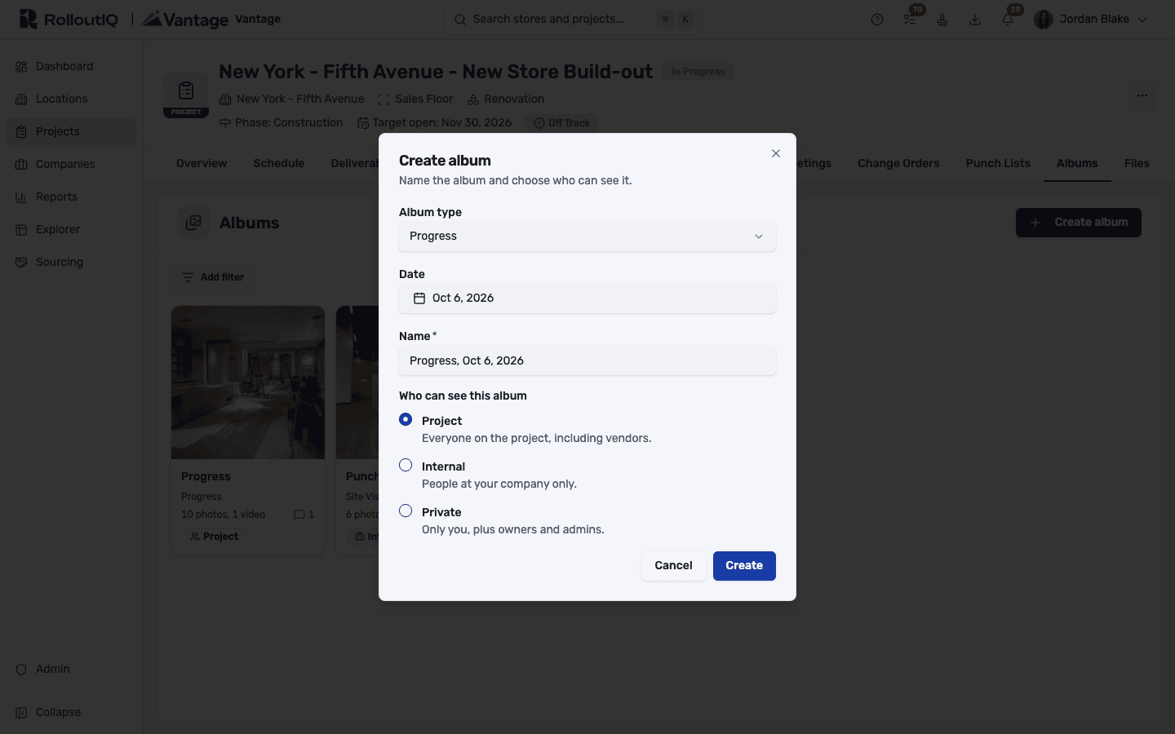The image size is (1175, 734).
Task: Open the project more options menu
Action: coord(1142,95)
